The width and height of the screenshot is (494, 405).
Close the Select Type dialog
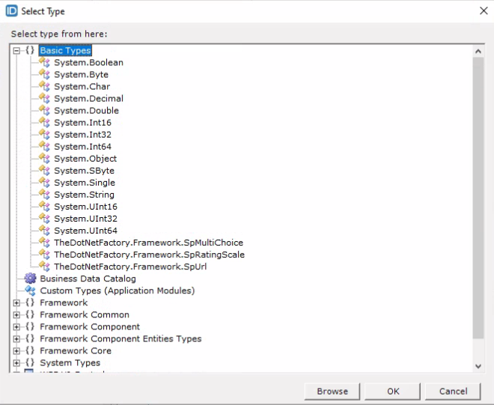click(484, 11)
